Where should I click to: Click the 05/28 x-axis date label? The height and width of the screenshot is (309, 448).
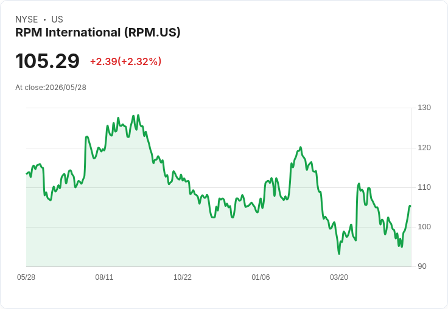[26, 277]
